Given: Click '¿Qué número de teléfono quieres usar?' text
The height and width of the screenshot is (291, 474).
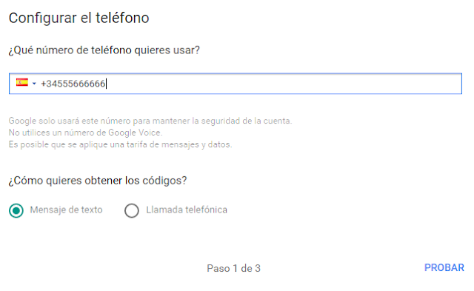Looking at the screenshot, I should pos(104,50).
